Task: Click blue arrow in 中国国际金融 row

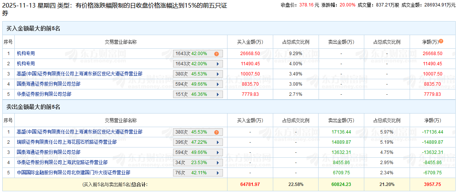Action: click(x=218, y=173)
